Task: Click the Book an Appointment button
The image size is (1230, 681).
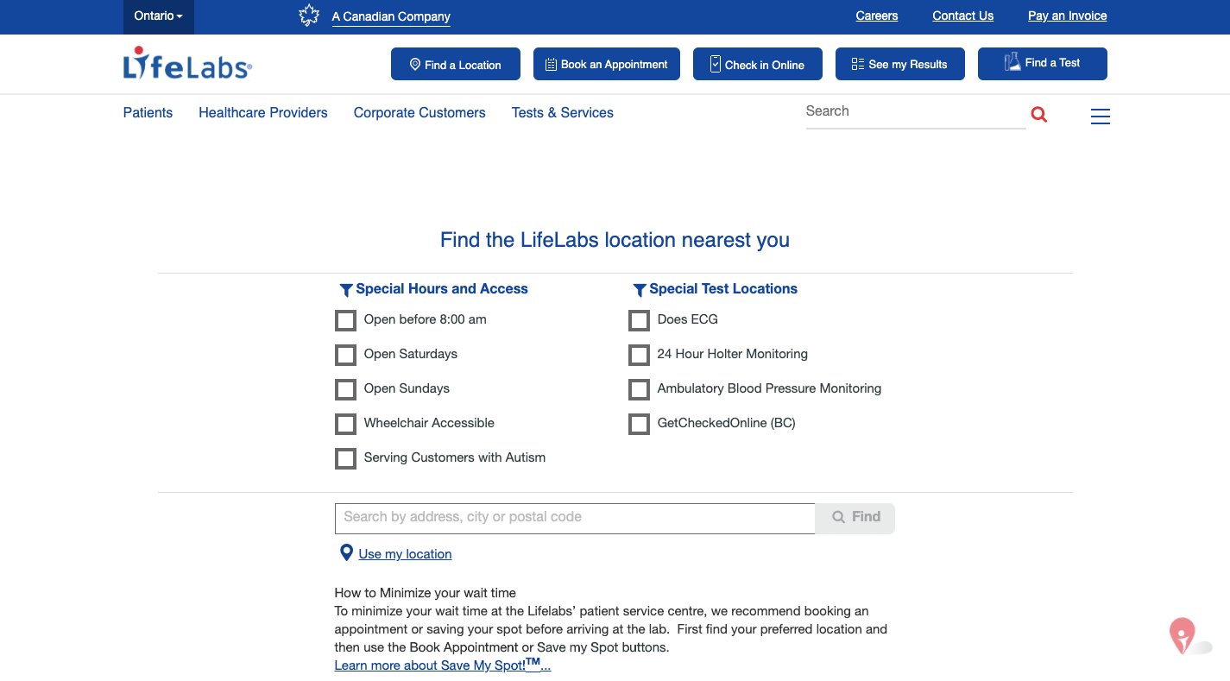Action: (x=607, y=64)
